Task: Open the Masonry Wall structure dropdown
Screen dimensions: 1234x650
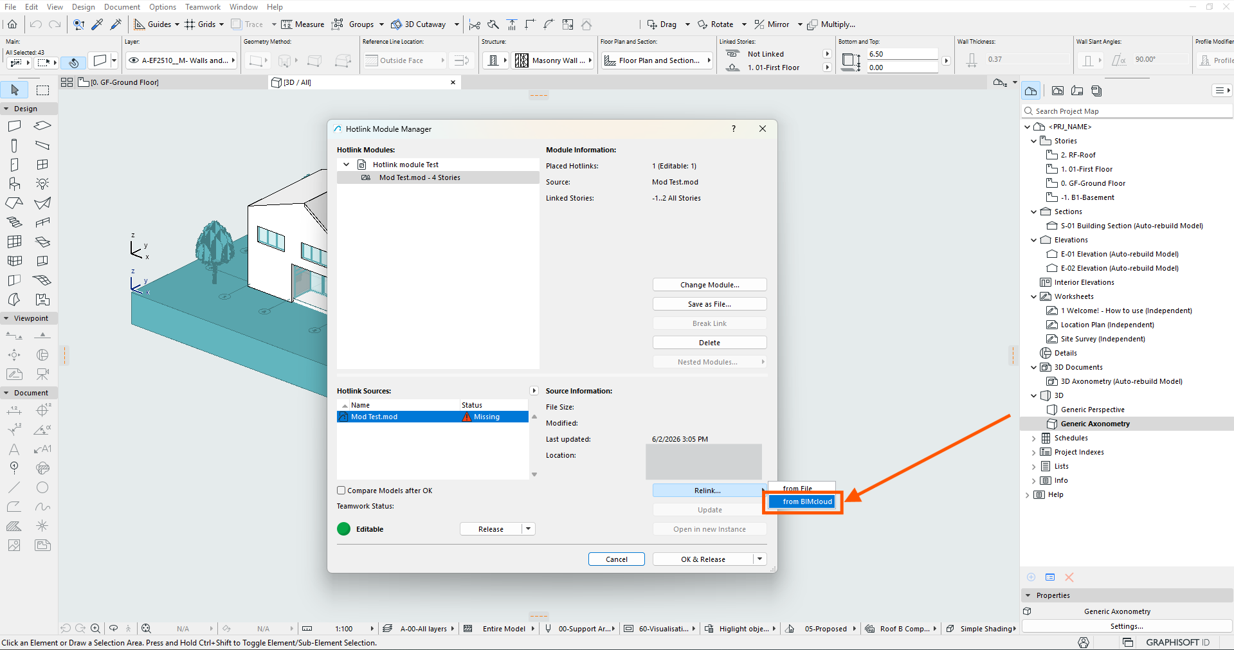Action: click(x=554, y=60)
